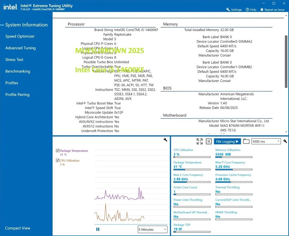The width and height of the screenshot is (289, 236).
Task: Click the scrollbar up arrow in info pane
Action: click(286, 15)
